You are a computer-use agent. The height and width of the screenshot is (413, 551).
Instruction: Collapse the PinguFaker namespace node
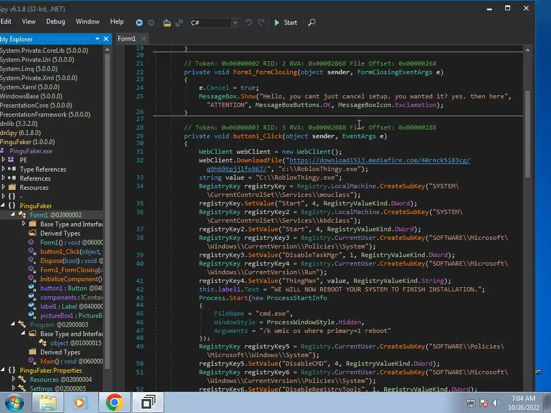3,205
